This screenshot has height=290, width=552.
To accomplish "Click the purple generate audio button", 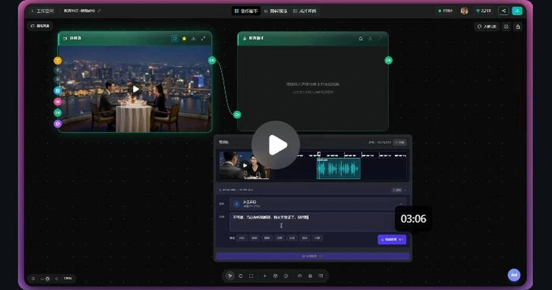I will click(392, 239).
